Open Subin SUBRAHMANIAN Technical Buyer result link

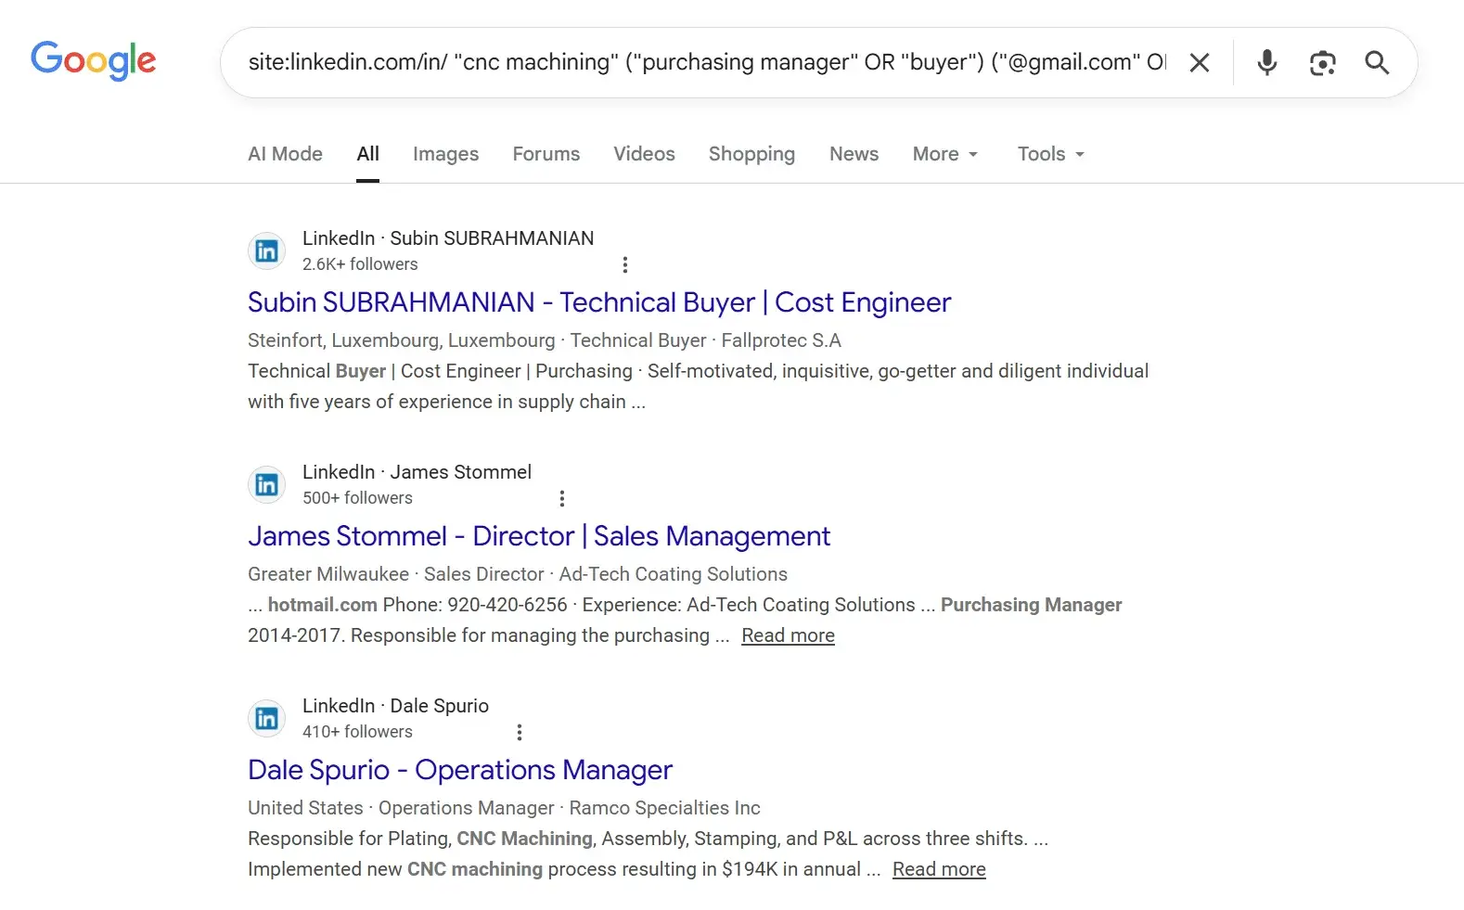[x=599, y=302]
